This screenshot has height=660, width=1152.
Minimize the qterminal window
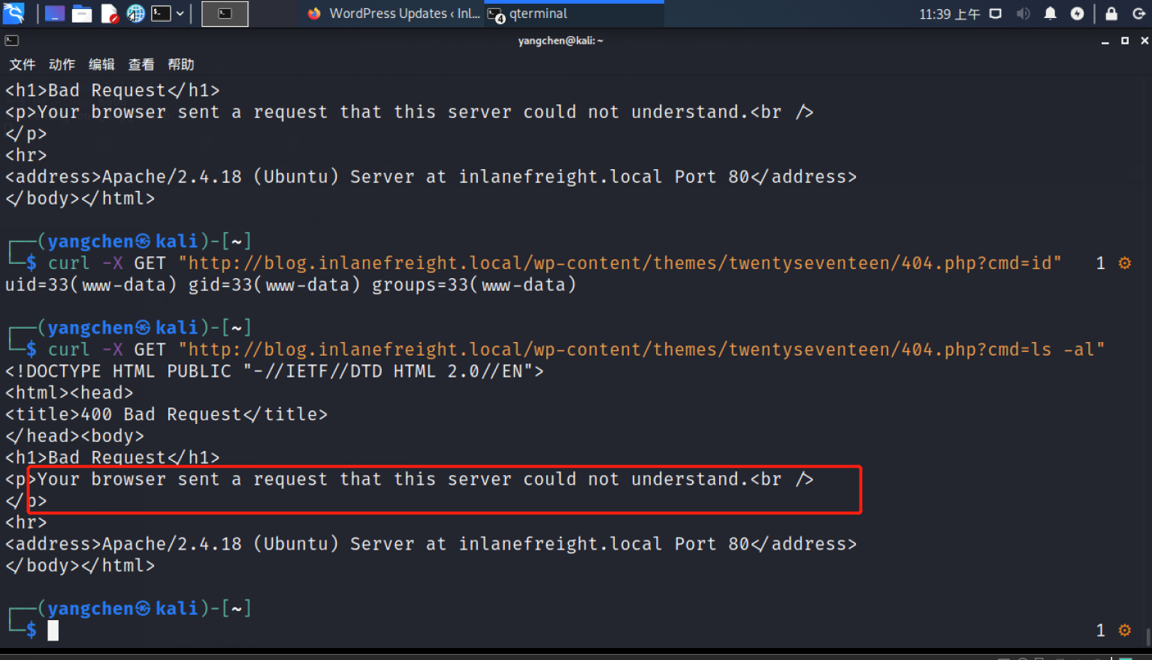(1105, 41)
